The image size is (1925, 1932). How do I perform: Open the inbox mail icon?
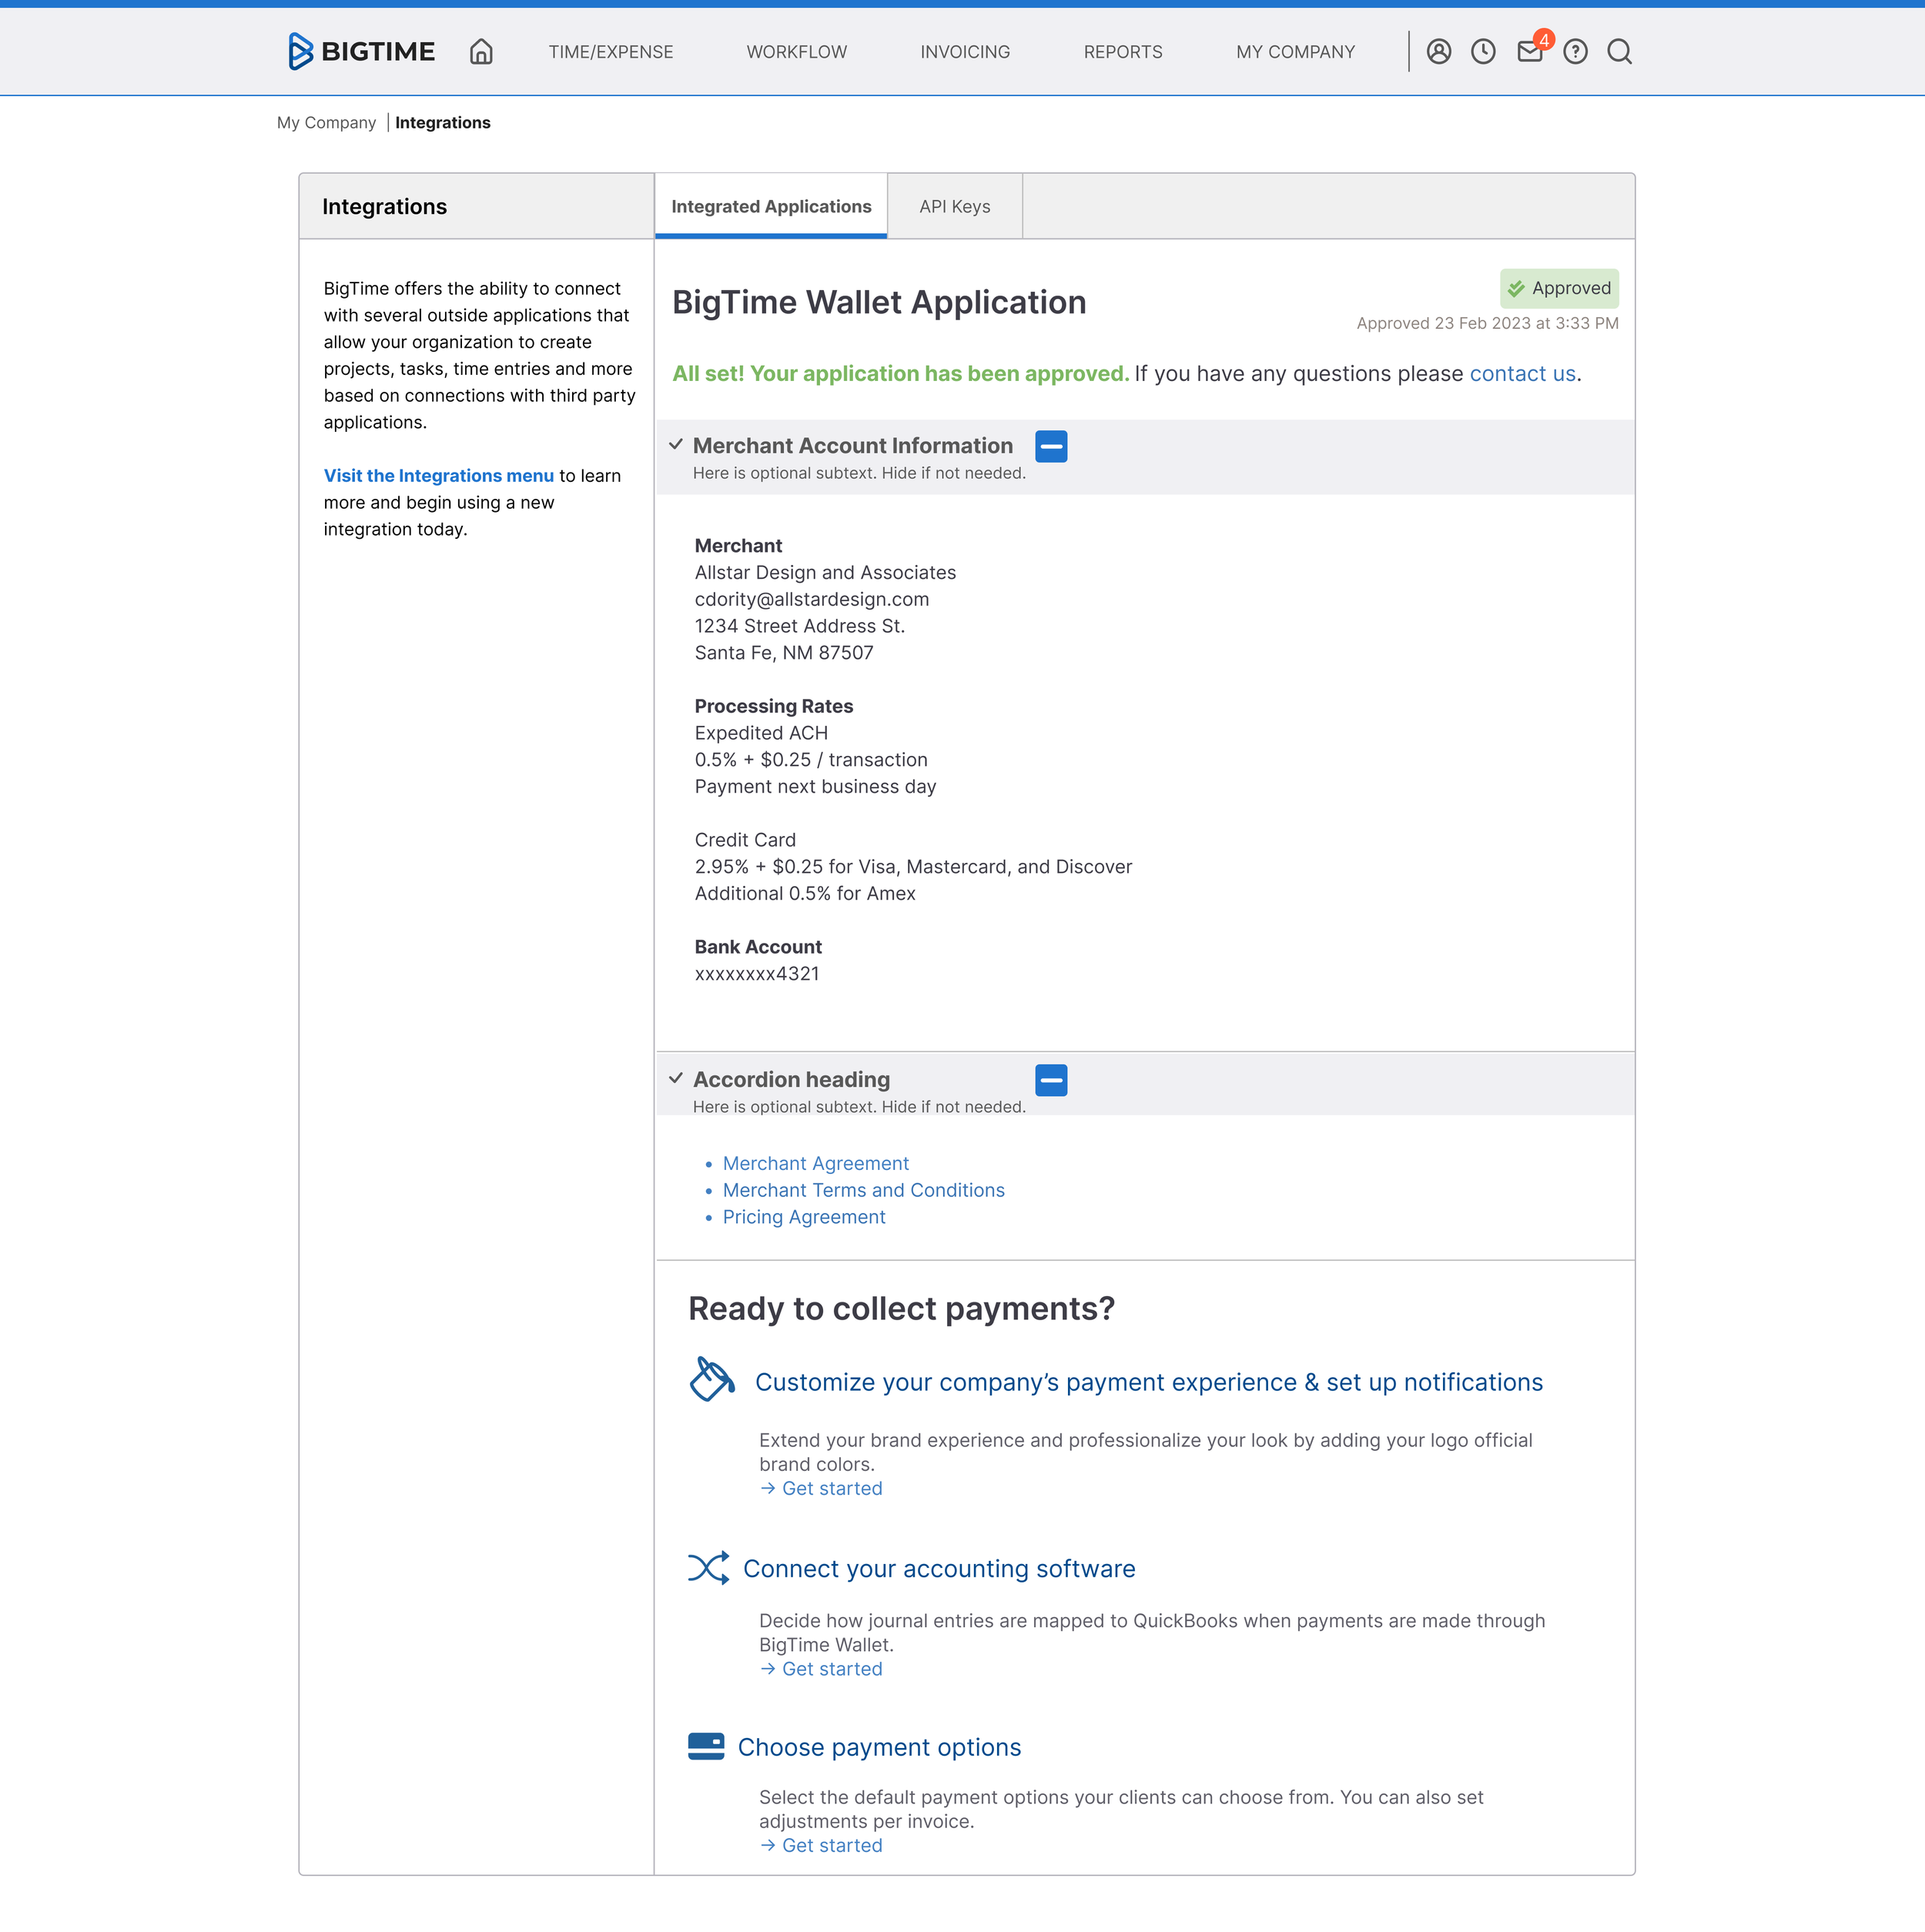pyautogui.click(x=1528, y=51)
